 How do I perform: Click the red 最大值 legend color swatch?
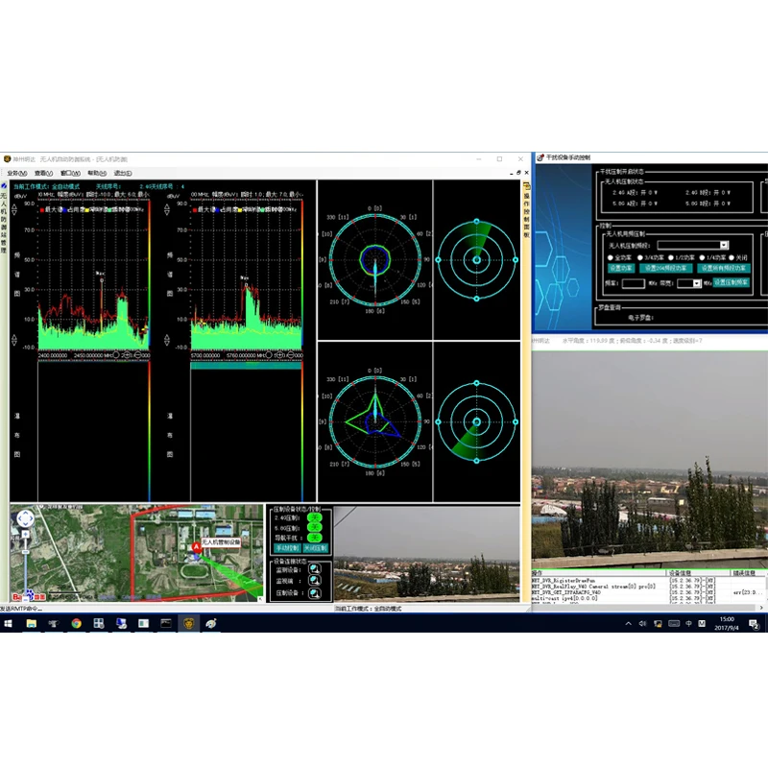[41, 209]
